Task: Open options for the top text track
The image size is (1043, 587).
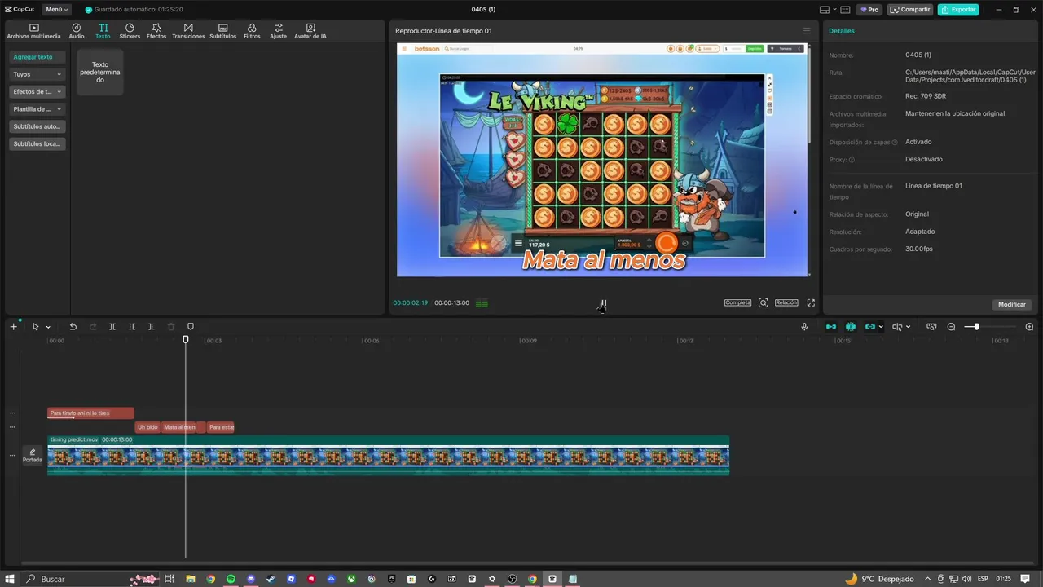Action: (x=12, y=413)
